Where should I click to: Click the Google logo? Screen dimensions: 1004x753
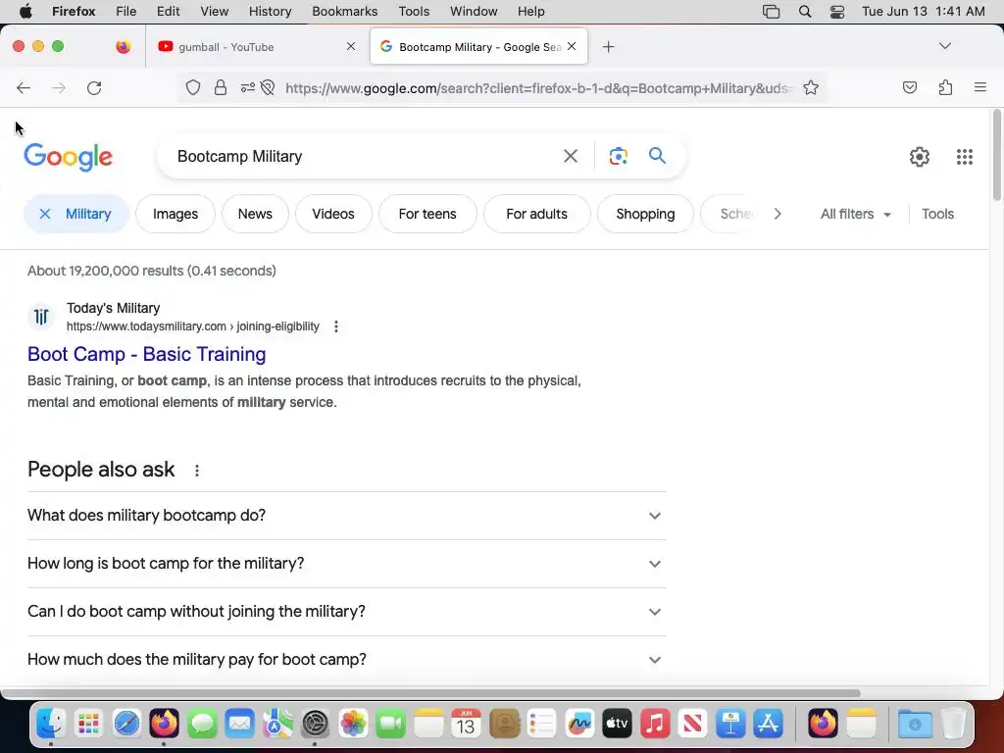68,157
